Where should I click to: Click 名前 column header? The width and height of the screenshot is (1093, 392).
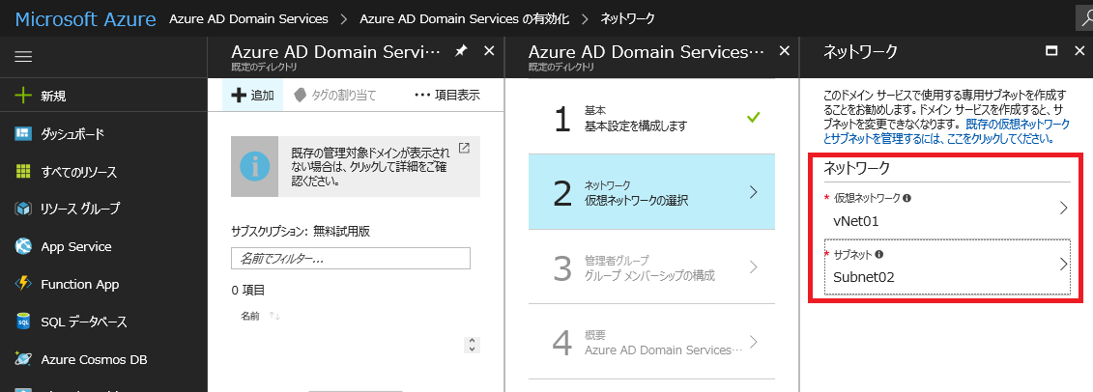pos(250,316)
